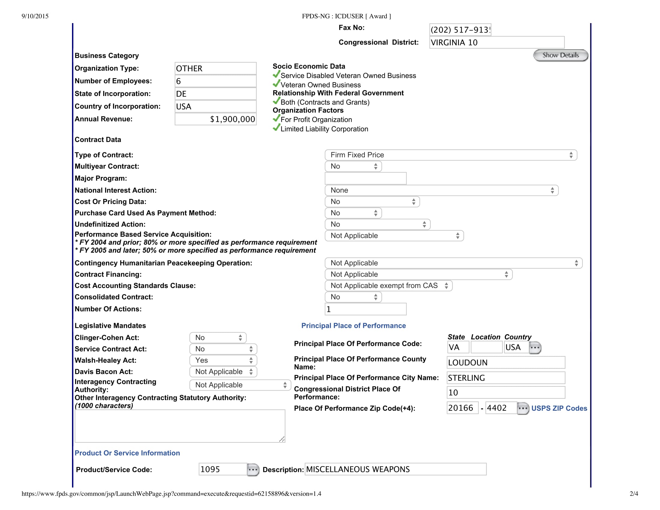The height and width of the screenshot is (510, 660).
Task: Click the Veteran Owned Business checkmark
Action: [x=276, y=84]
